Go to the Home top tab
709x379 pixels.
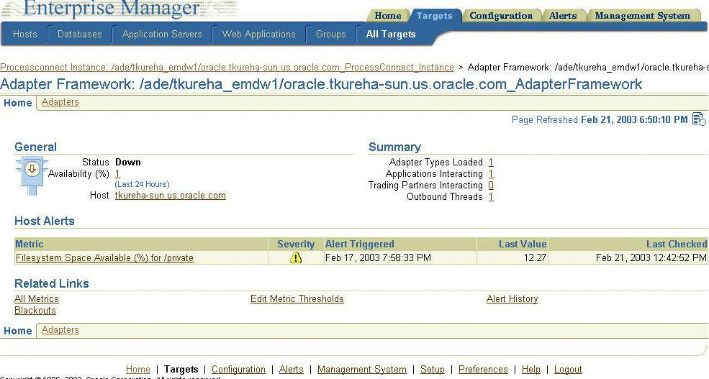[x=387, y=16]
